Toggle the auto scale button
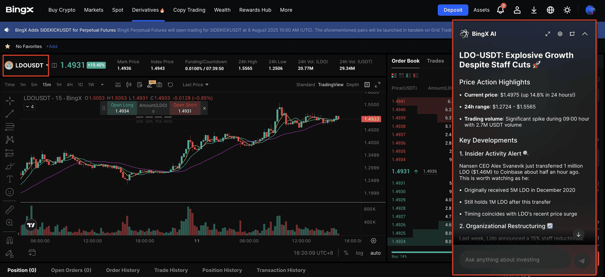Screen dimensions: 605x277 point(376,253)
